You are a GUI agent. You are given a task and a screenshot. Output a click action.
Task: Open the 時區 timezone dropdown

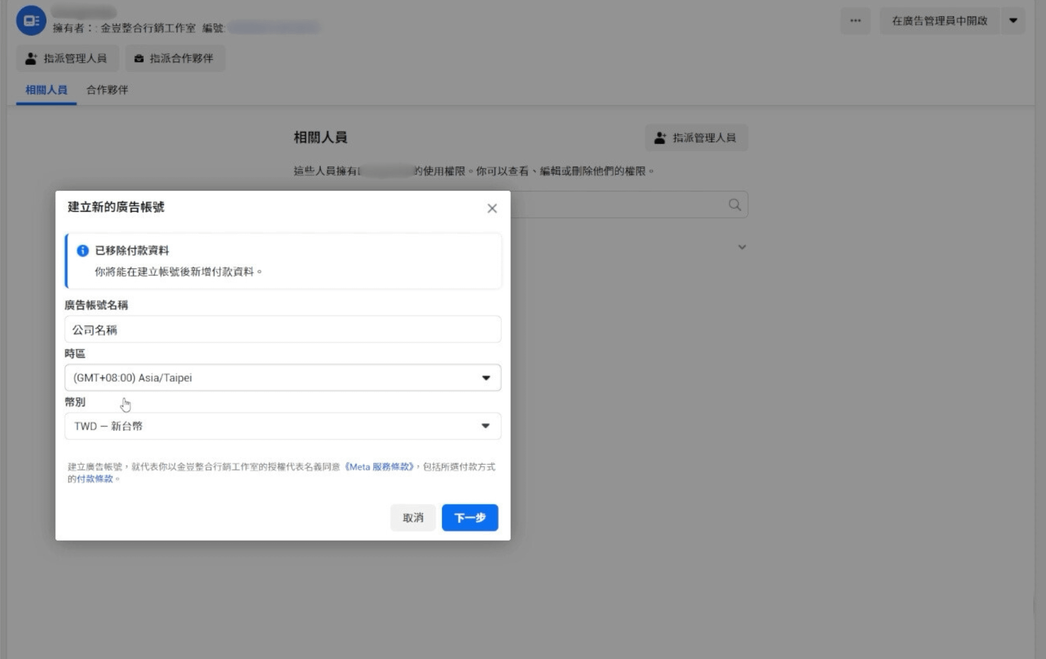click(x=283, y=378)
